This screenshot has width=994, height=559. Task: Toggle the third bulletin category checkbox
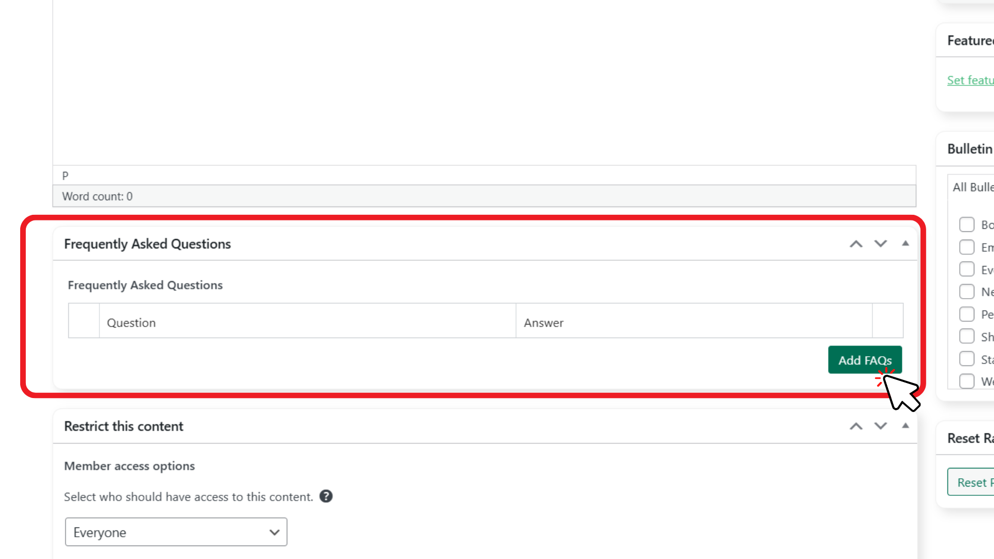[967, 270]
